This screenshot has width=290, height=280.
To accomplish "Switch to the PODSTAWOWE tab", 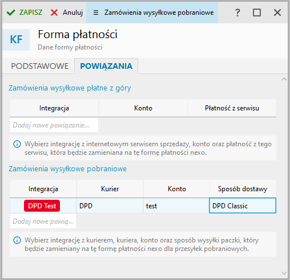I will pyautogui.click(x=40, y=66).
